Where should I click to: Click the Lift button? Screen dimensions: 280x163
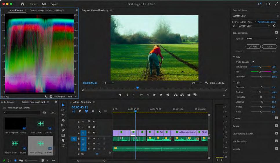[x=176, y=95]
